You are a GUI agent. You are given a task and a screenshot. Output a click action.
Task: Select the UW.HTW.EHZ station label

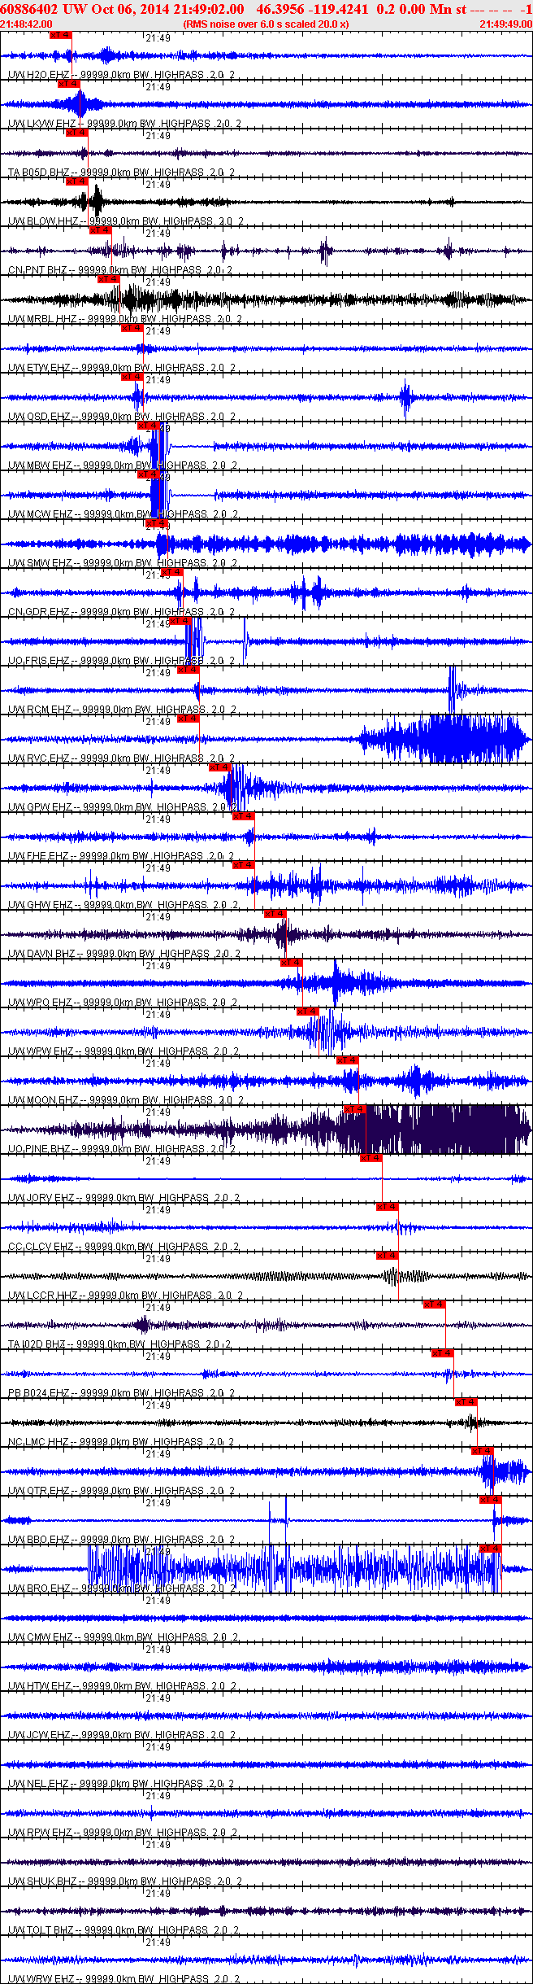123,1686
